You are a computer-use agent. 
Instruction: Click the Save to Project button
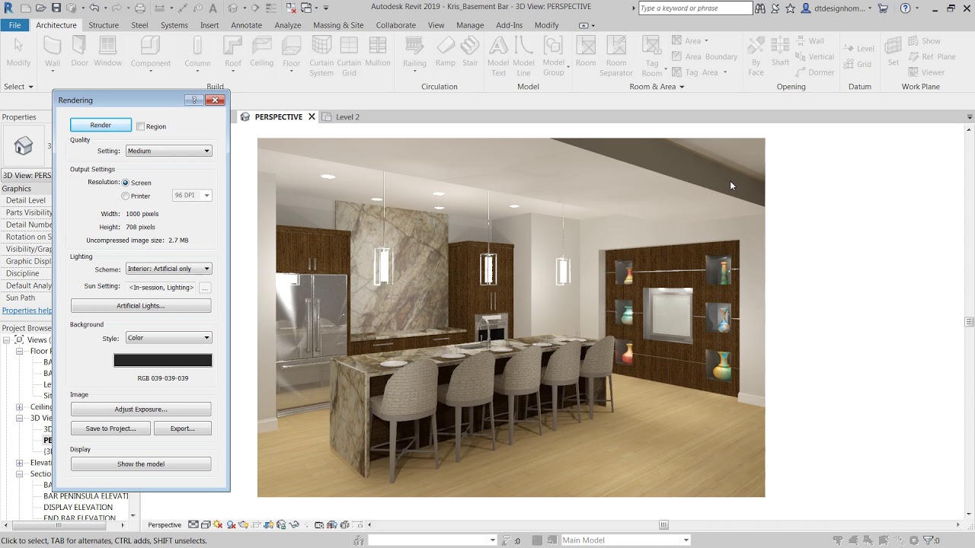pyautogui.click(x=110, y=429)
